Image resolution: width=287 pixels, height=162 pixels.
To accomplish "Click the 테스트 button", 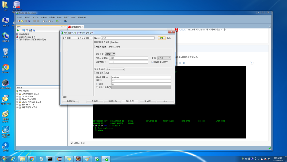I will pyautogui.click(x=130, y=101).
